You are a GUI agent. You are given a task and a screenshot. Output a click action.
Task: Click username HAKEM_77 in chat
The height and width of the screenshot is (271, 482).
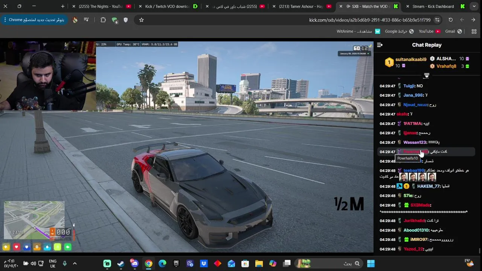click(x=428, y=186)
